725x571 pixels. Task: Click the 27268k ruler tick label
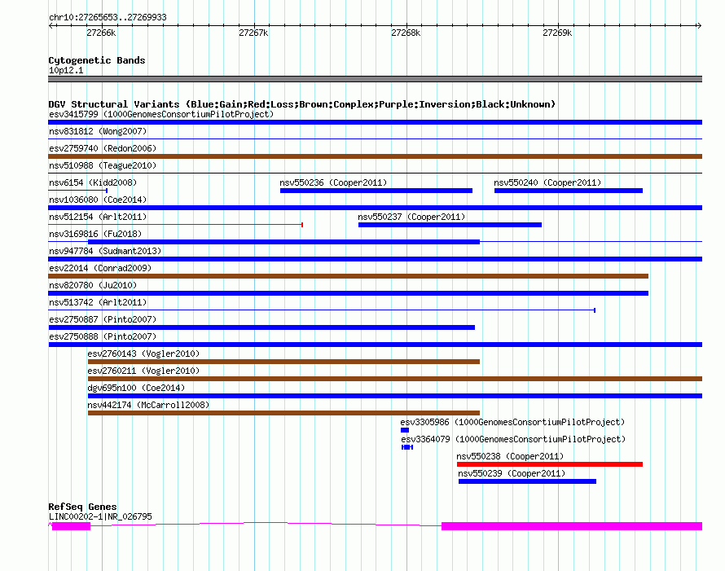(406, 33)
